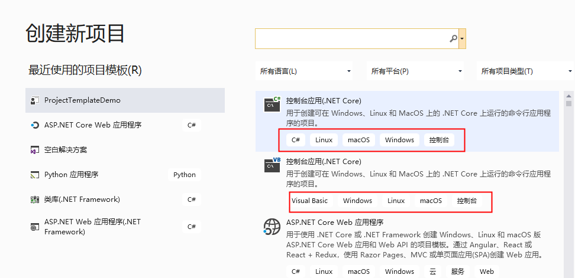Click macOS tag under ASP.NET Core Web template

tap(358, 272)
